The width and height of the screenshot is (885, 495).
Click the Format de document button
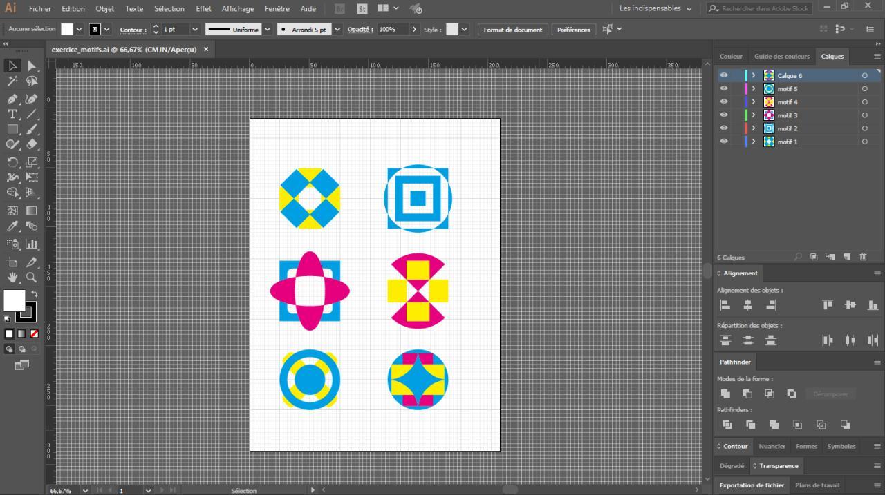(x=512, y=30)
